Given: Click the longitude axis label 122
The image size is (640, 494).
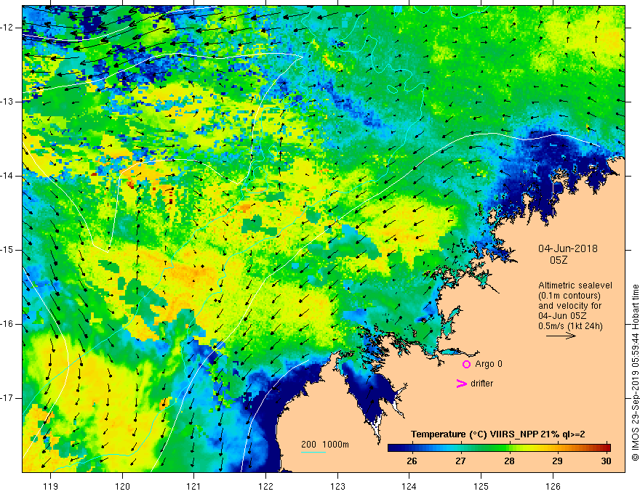Looking at the screenshot, I should click(265, 486).
